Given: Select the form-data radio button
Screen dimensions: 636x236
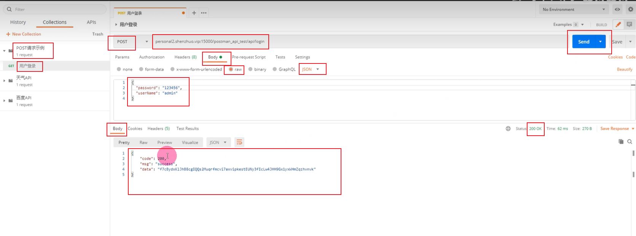Looking at the screenshot, I should pos(141,70).
